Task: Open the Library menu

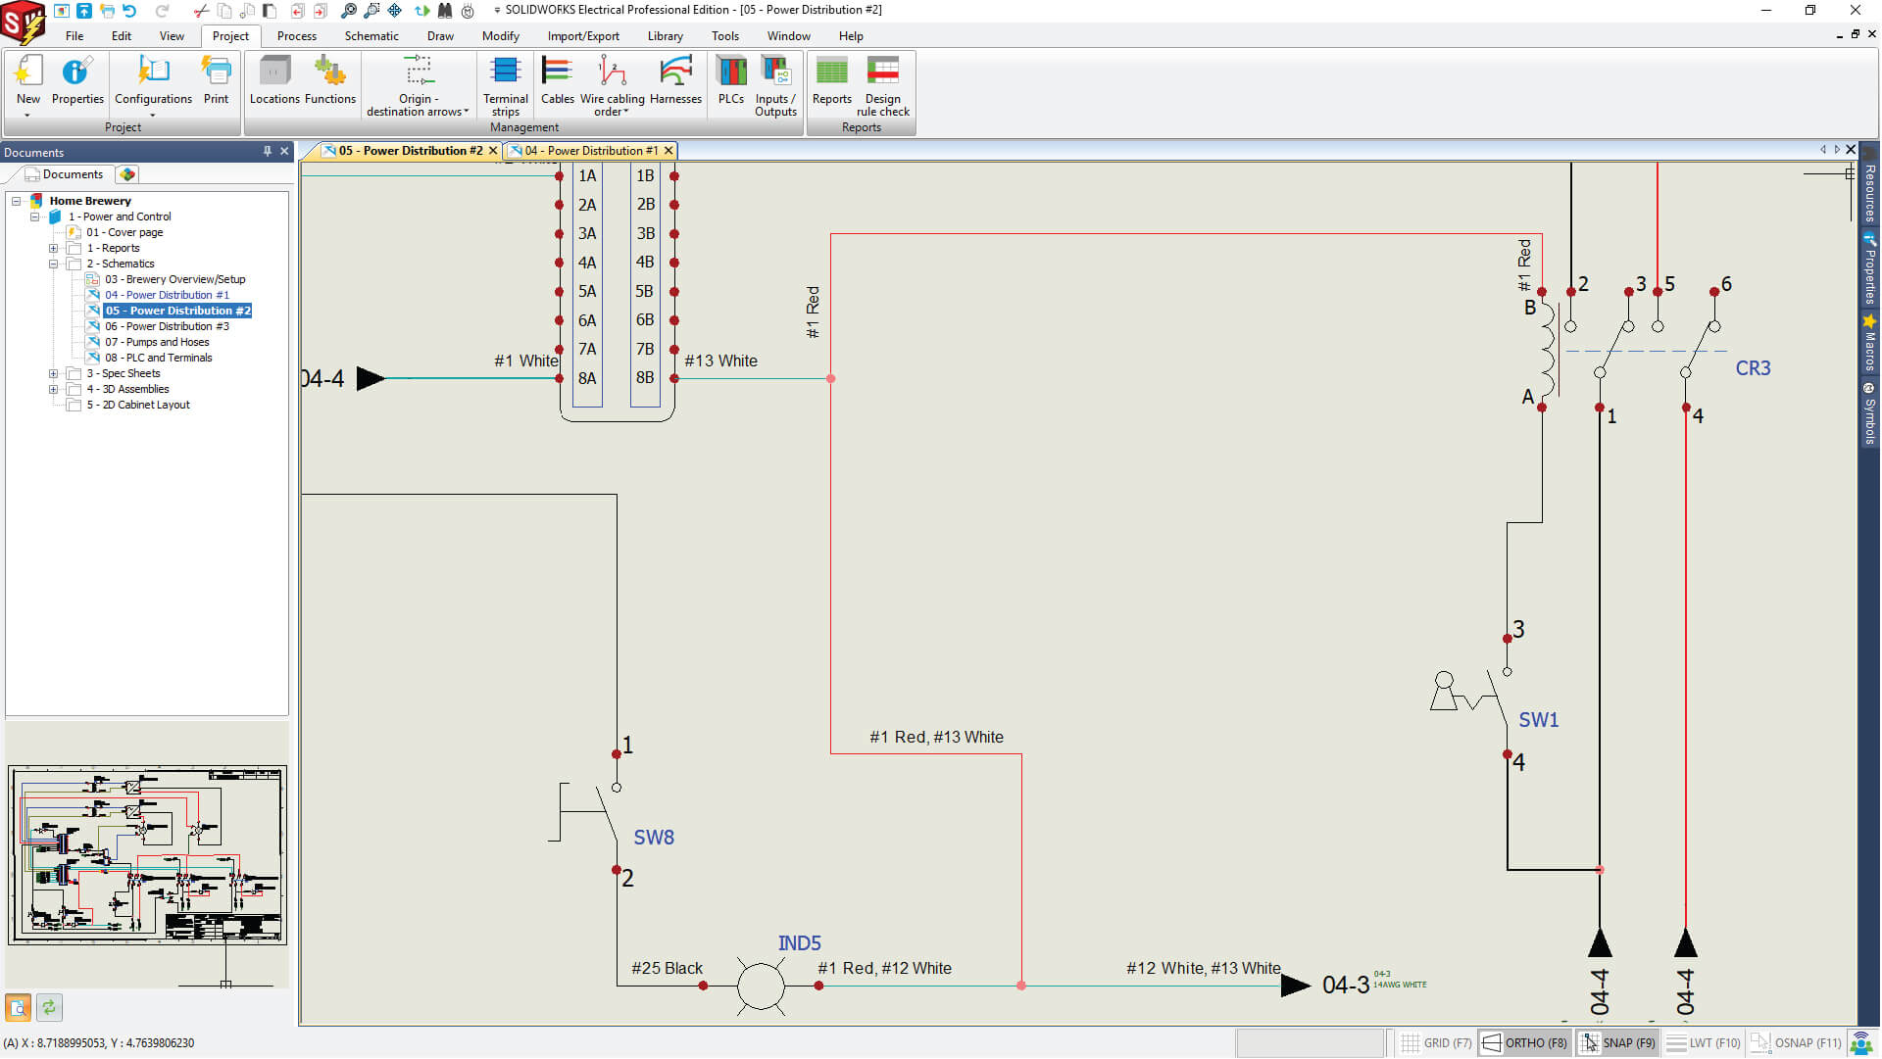Action: tap(666, 36)
